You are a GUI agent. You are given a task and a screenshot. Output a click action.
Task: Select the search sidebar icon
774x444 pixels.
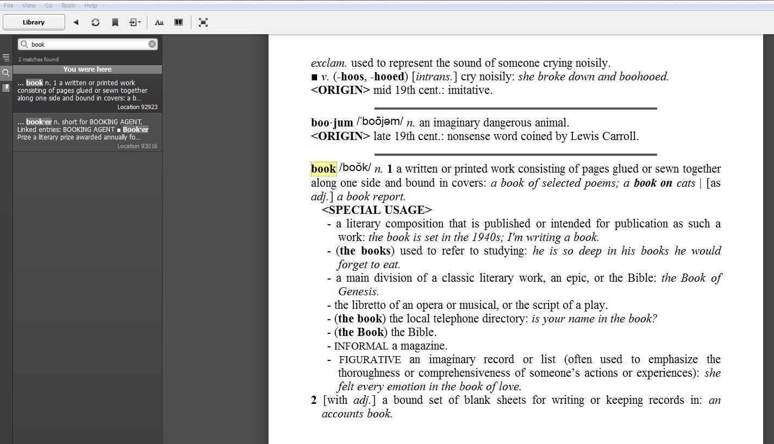[6, 73]
